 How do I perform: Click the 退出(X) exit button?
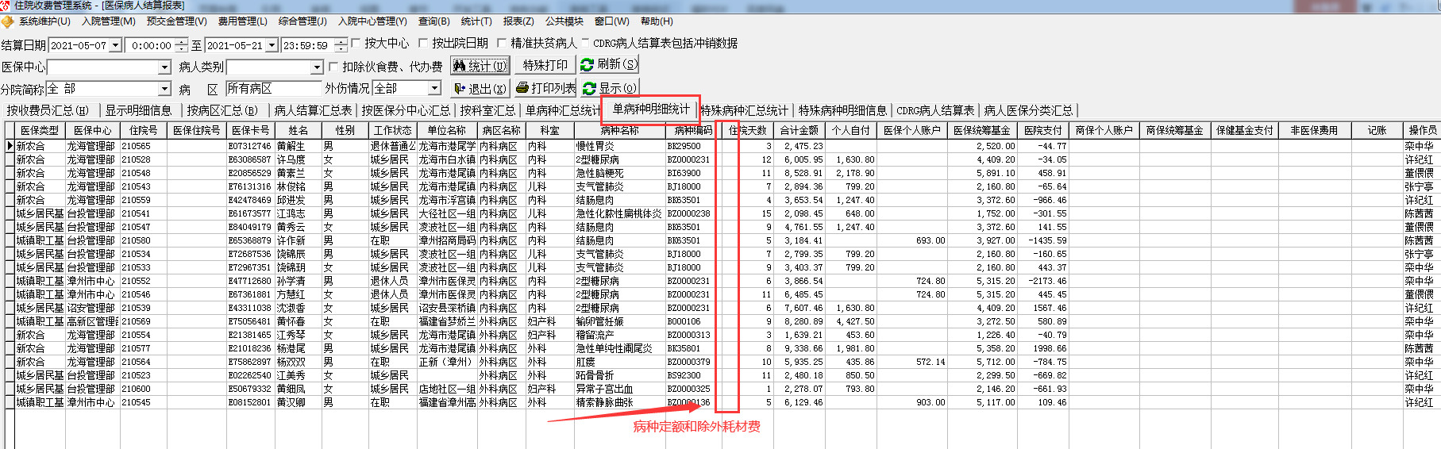tap(480, 88)
